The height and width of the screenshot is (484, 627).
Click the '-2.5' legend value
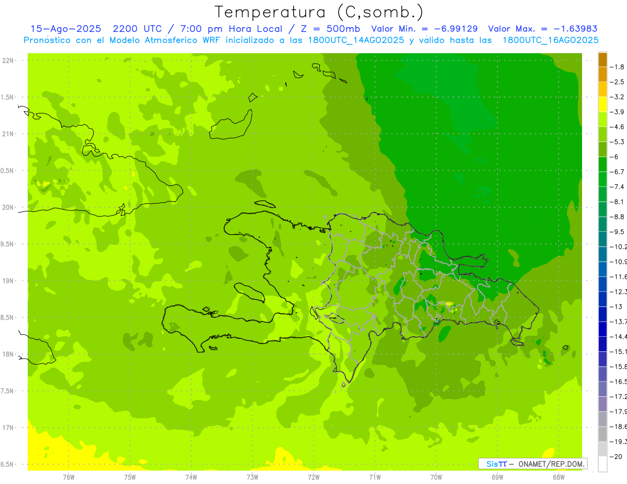pyautogui.click(x=618, y=82)
